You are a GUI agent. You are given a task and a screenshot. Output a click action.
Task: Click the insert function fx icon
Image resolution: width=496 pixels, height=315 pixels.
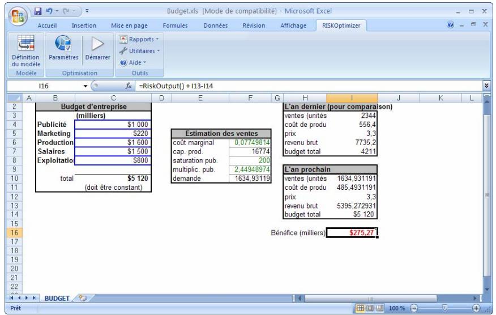[x=129, y=86]
